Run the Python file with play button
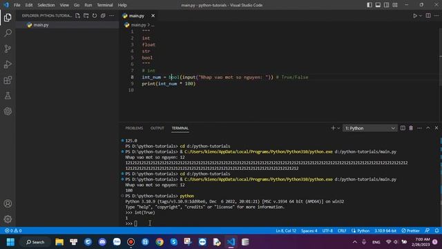 [x=415, y=16]
